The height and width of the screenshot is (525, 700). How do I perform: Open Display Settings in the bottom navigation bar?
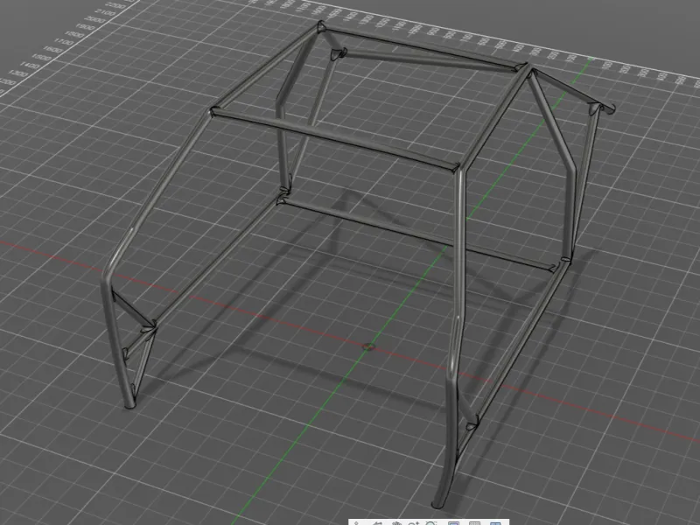coord(453,522)
